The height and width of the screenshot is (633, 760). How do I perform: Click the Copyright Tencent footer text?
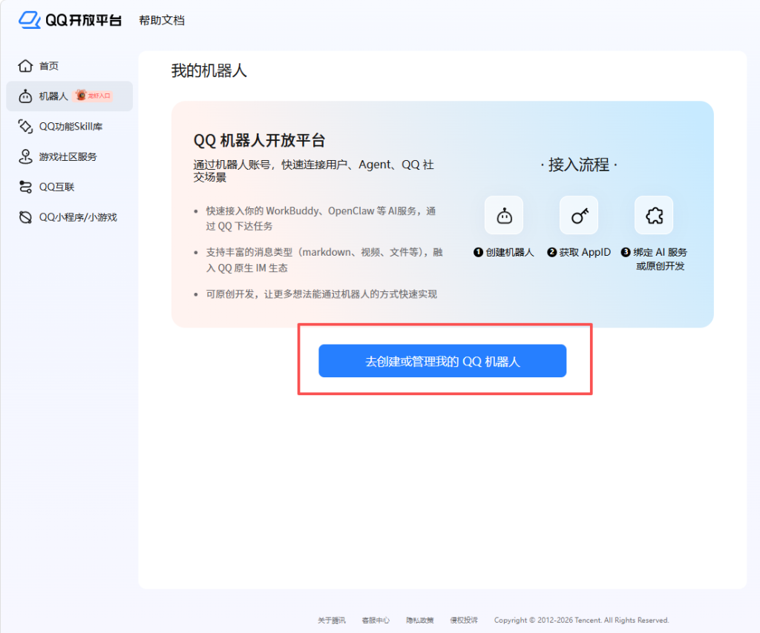[581, 620]
